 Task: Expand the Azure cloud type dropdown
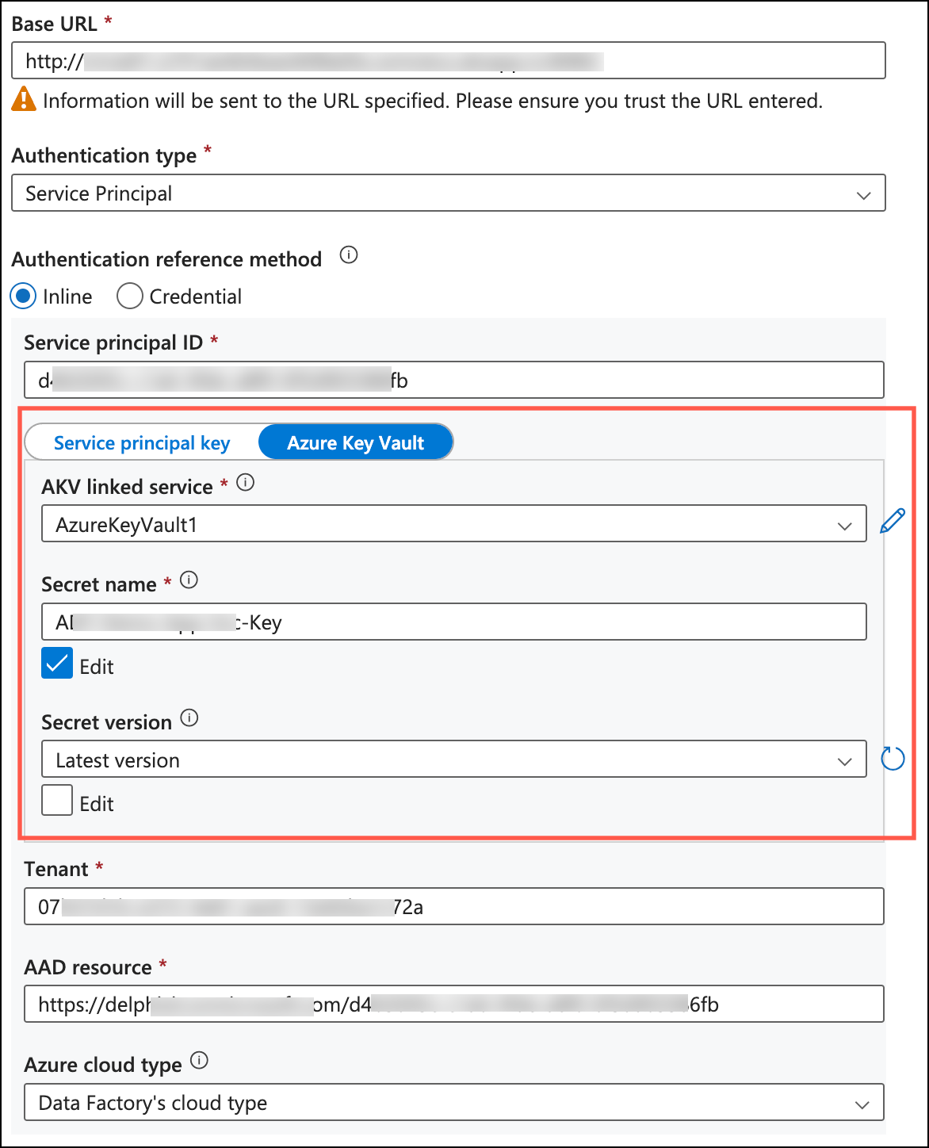click(x=453, y=1103)
